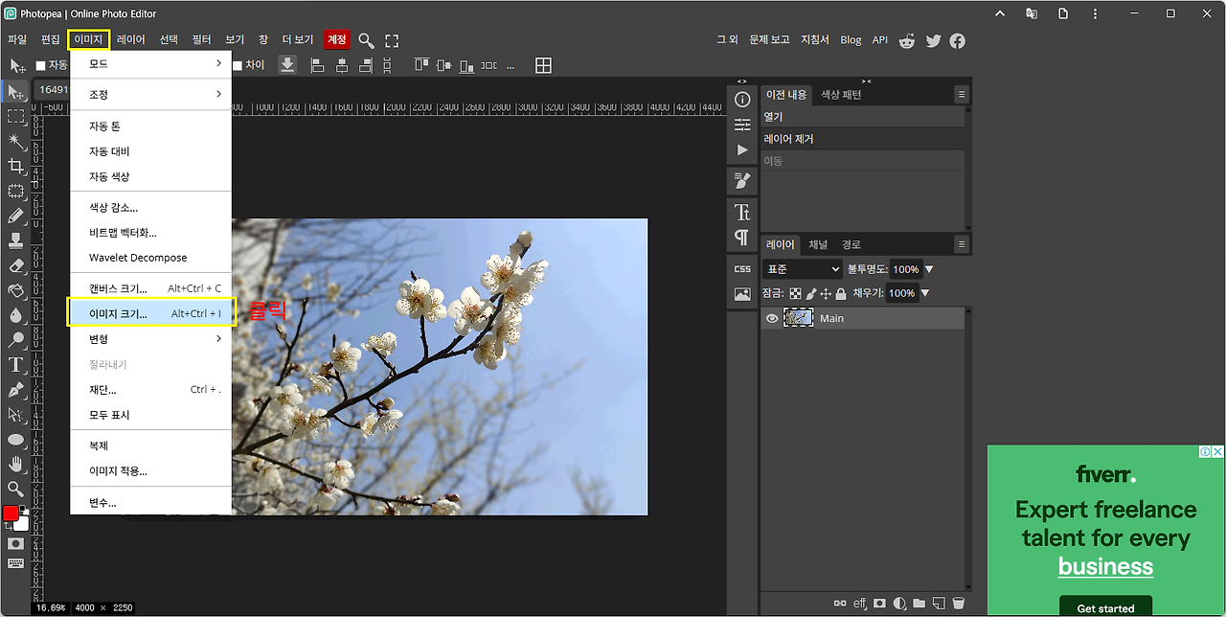This screenshot has height=617, width=1226.
Task: Expand the 불투명도 opacity slider arrow
Action: pyautogui.click(x=928, y=269)
